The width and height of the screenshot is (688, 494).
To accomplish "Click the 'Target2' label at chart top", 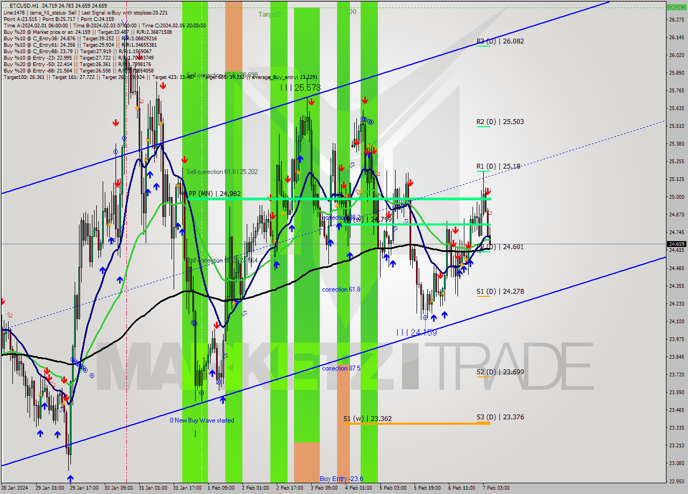I will point(269,14).
